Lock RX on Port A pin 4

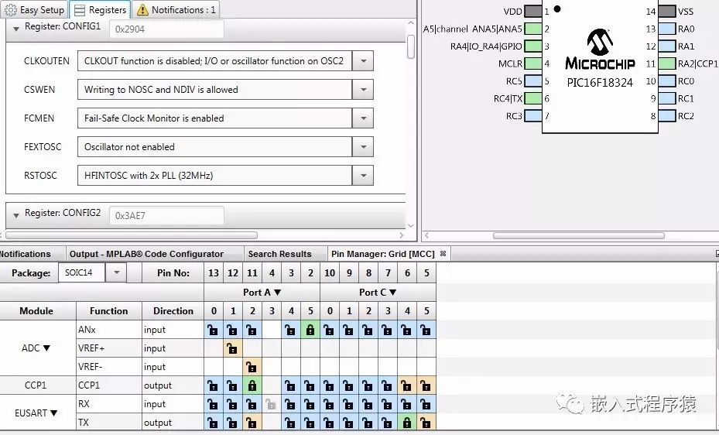[290, 404]
